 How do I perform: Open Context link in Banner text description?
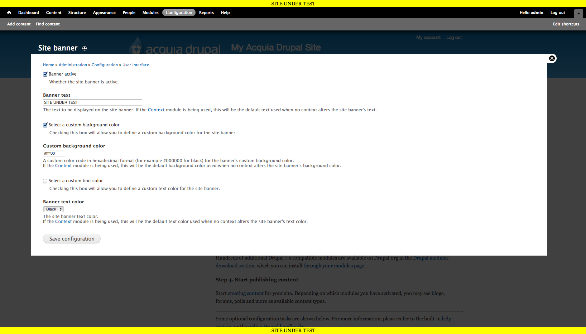point(156,110)
